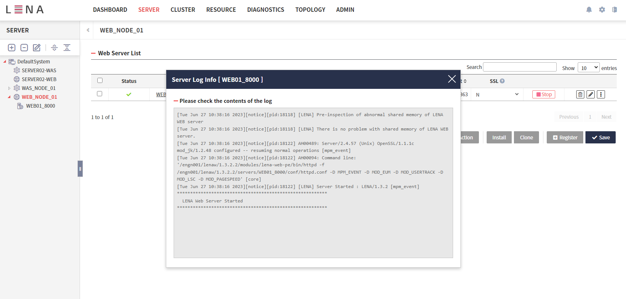Click the logout door icon

pyautogui.click(x=615, y=10)
